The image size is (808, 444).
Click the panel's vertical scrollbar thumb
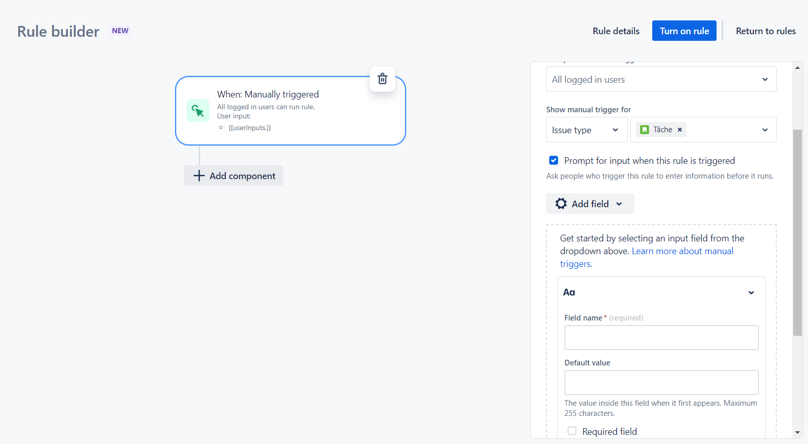pos(798,233)
